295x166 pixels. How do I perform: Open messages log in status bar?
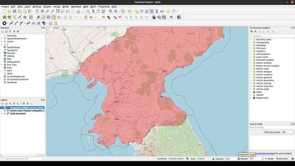[x=293, y=159]
